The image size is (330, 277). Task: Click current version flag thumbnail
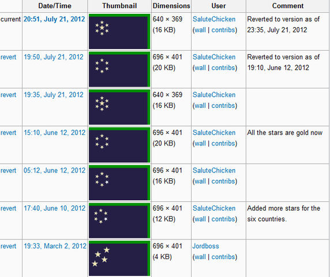(119, 32)
